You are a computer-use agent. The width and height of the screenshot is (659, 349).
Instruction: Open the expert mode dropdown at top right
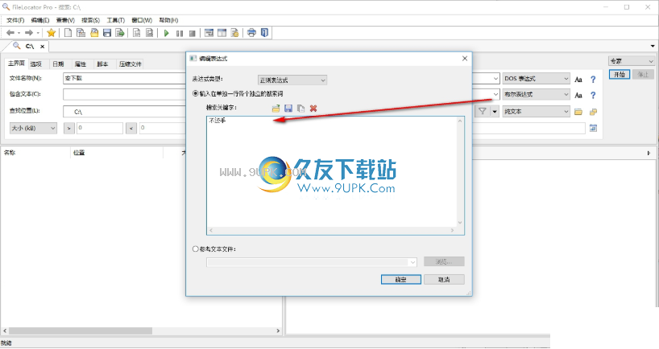coord(632,61)
